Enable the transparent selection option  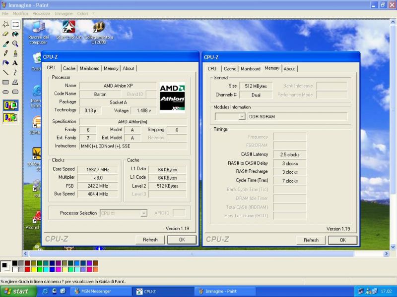click(10, 118)
